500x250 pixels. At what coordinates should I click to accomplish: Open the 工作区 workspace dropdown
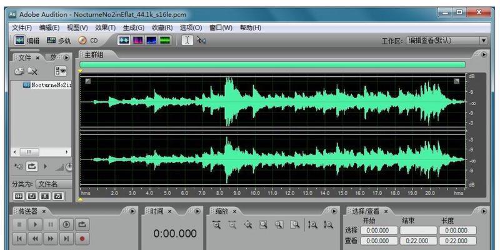[x=447, y=41]
